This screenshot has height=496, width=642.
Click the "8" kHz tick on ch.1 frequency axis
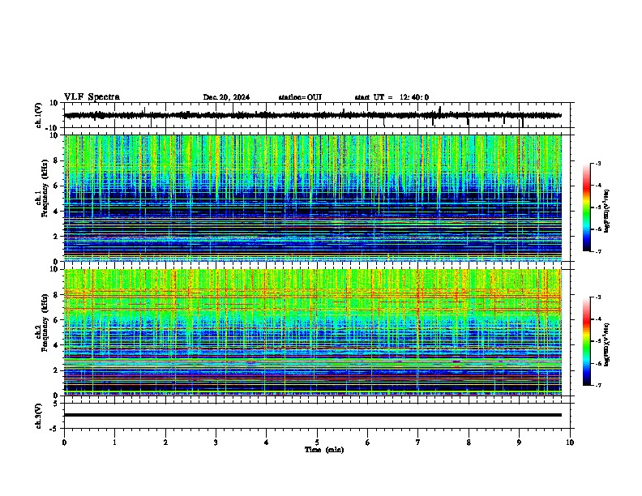(56, 160)
